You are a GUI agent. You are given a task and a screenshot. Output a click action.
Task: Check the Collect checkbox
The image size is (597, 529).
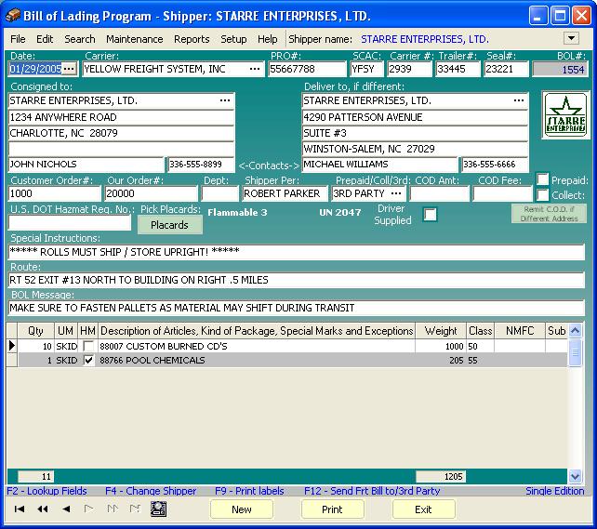coord(542,195)
